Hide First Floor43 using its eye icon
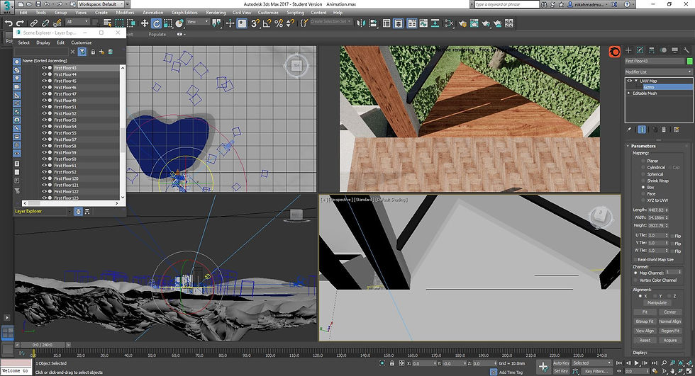Image resolution: width=695 pixels, height=376 pixels. coord(44,68)
